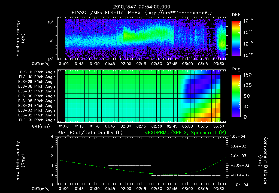Image resolution: width=279 pixels, height=193 pixels.
Task: Click the DEF color bar label
Action: coord(236,15)
